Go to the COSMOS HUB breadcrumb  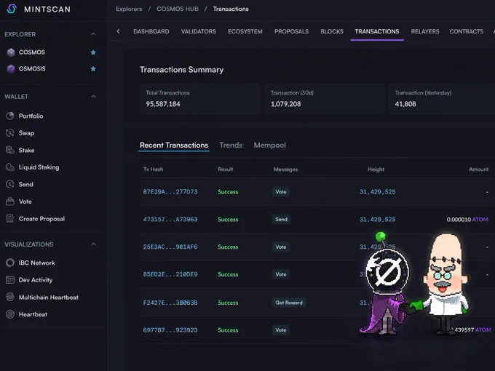pyautogui.click(x=178, y=9)
